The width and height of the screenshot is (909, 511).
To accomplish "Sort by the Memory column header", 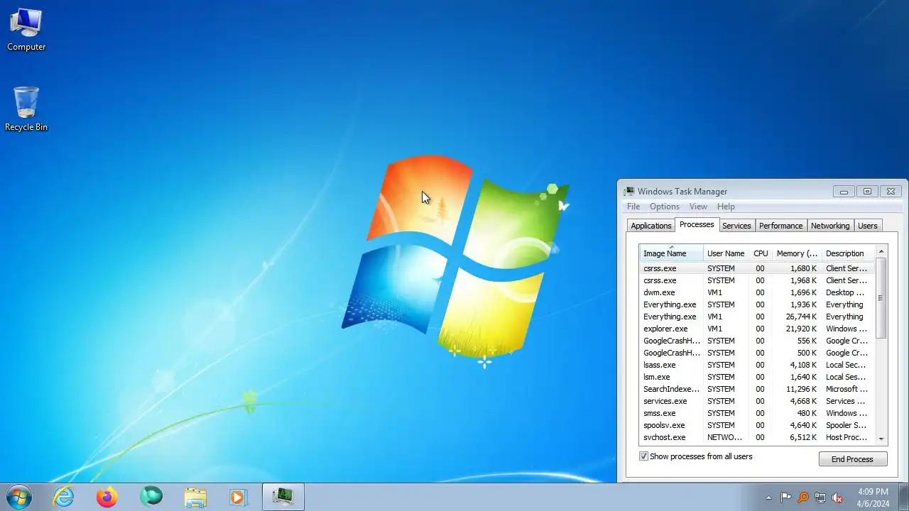I will pyautogui.click(x=797, y=253).
